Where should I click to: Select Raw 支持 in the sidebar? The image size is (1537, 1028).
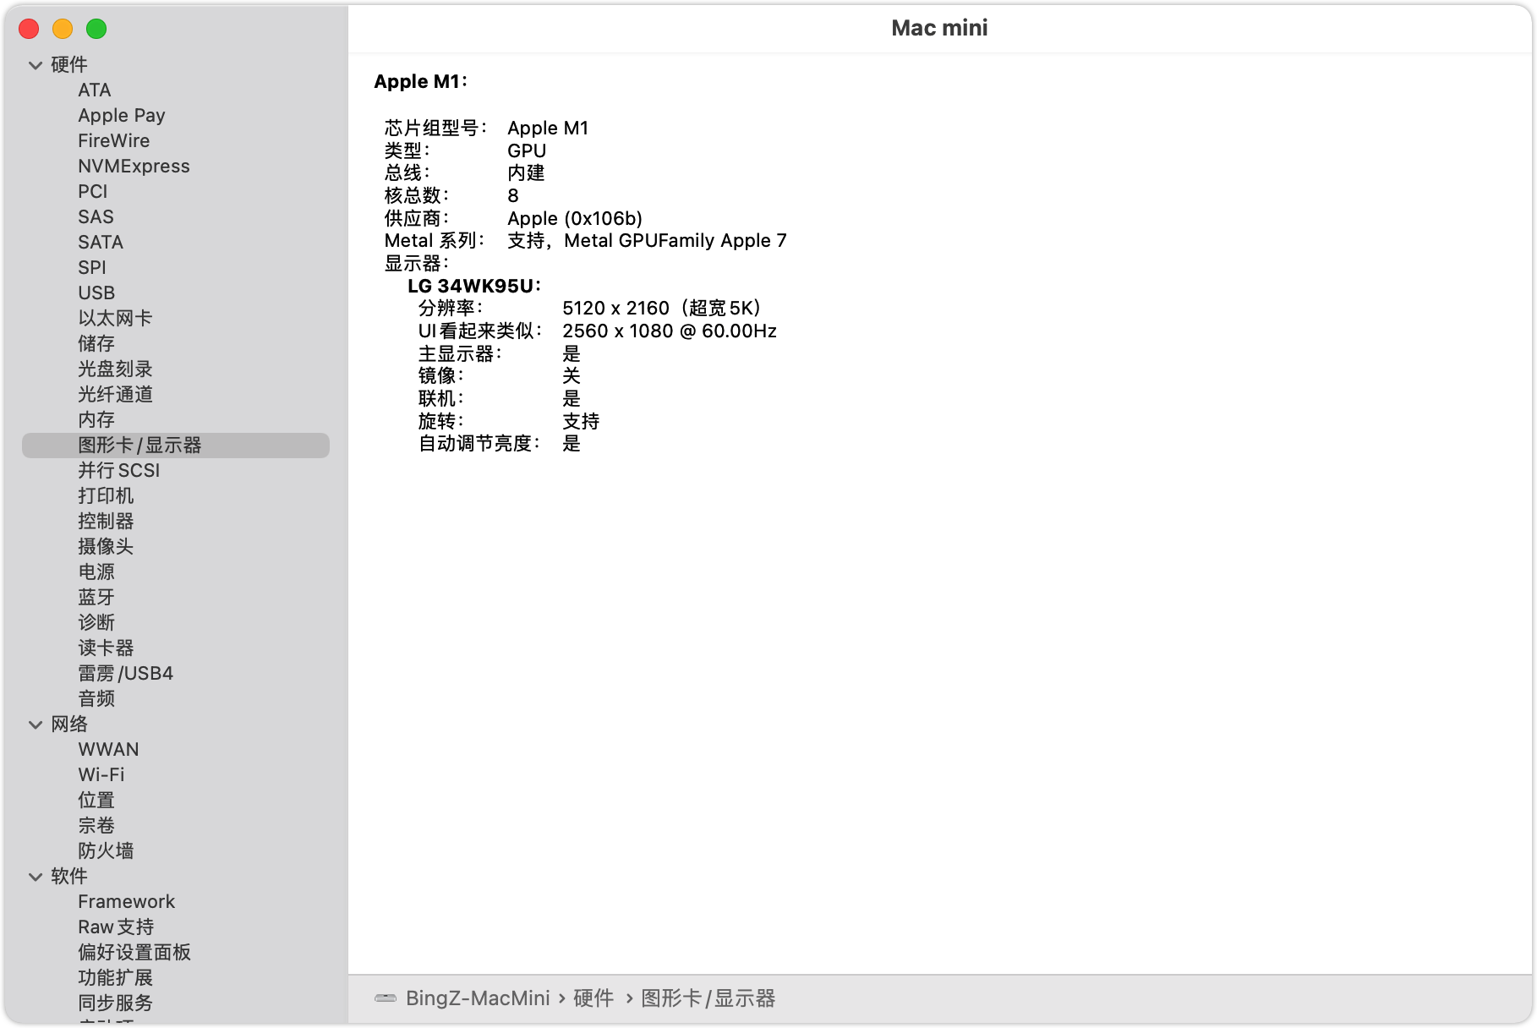116,927
